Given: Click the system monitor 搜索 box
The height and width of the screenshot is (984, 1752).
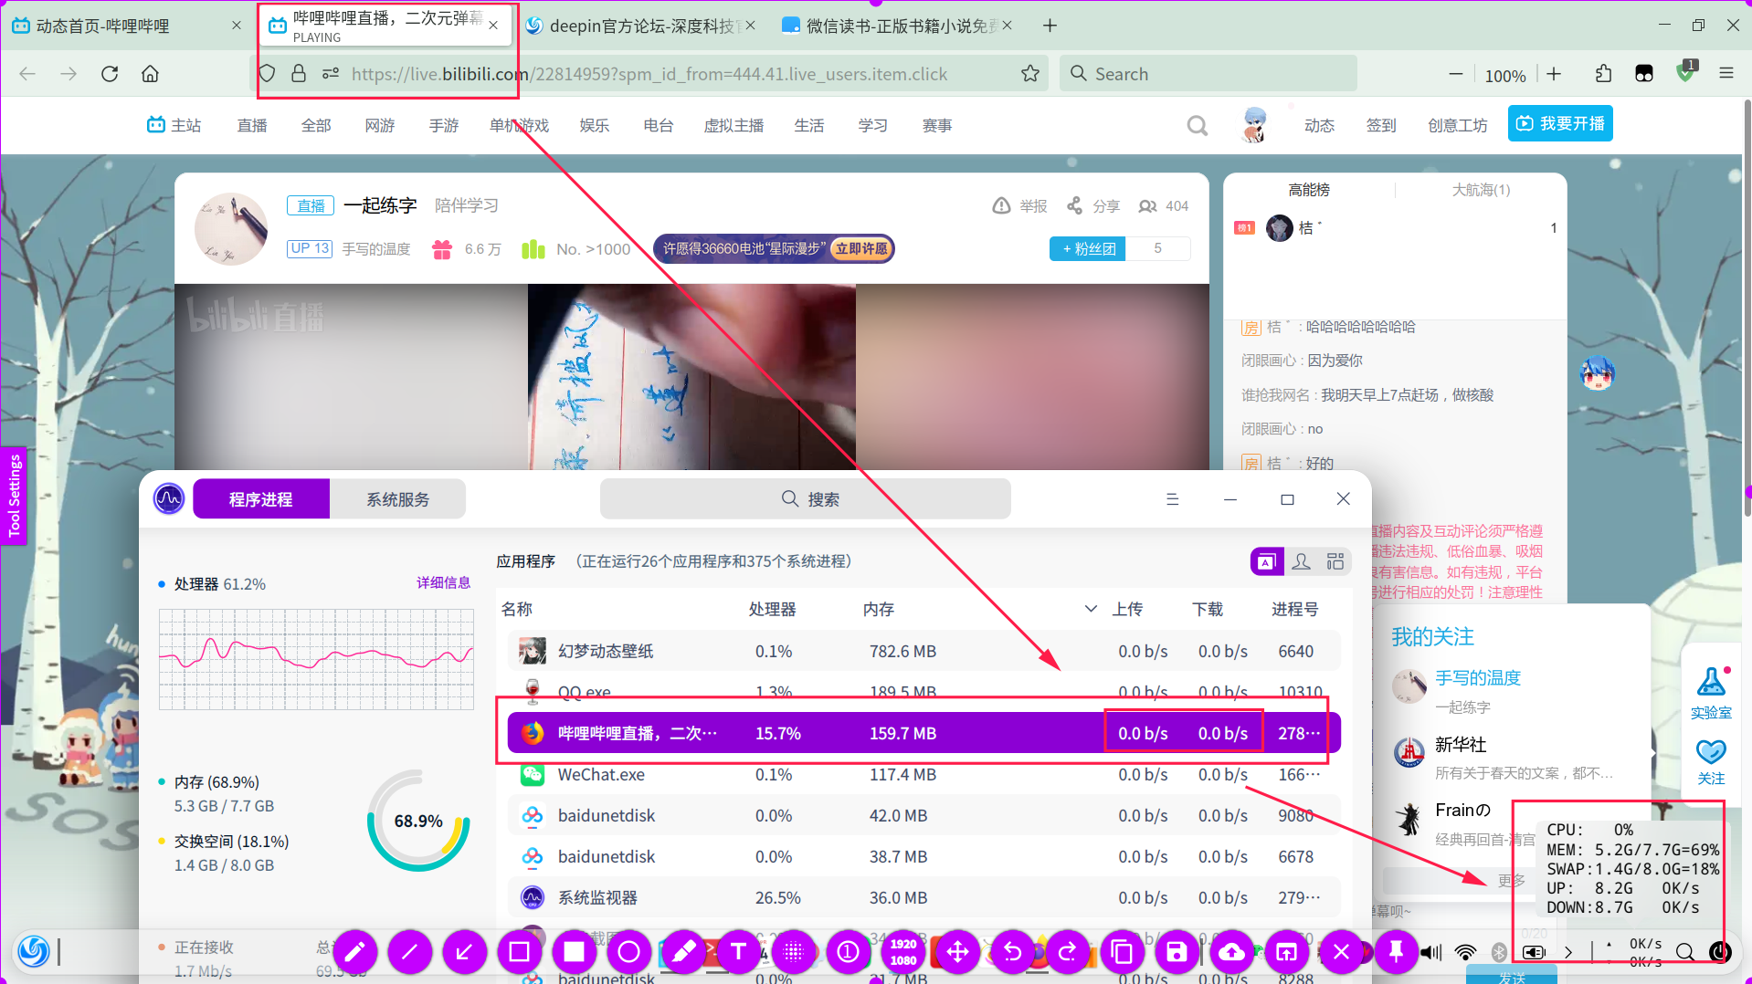Looking at the screenshot, I should click(805, 499).
